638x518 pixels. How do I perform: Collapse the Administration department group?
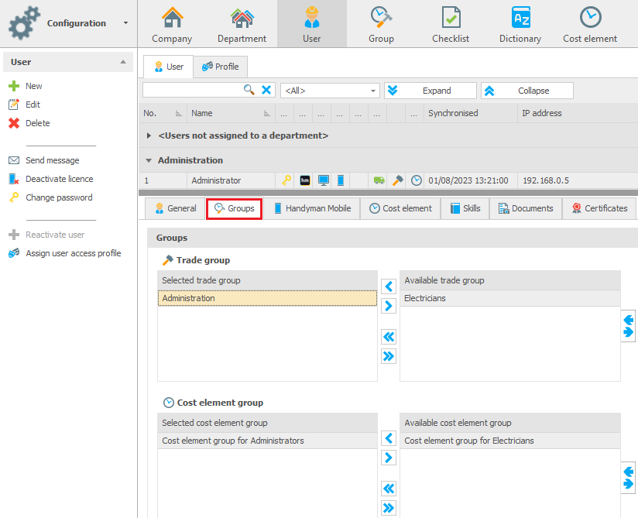point(149,160)
